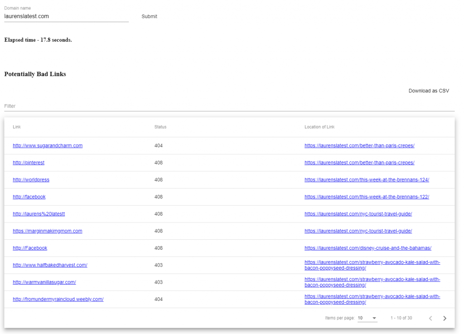Viewport: 464px width, 334px height.
Task: Open the this-week-at-the-brennans-124 page link
Action: [x=367, y=180]
